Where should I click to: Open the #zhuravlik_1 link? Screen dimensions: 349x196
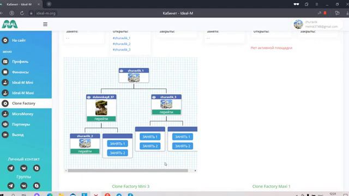point(122,38)
